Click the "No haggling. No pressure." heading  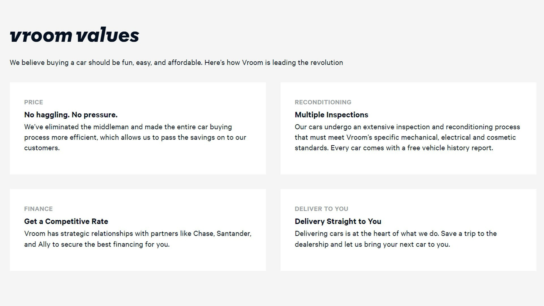tap(71, 115)
